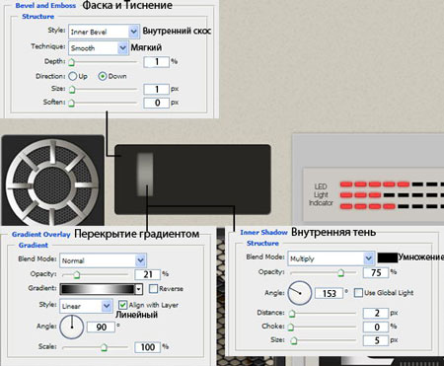Click the gradient angle field showing 90

(x=101, y=327)
